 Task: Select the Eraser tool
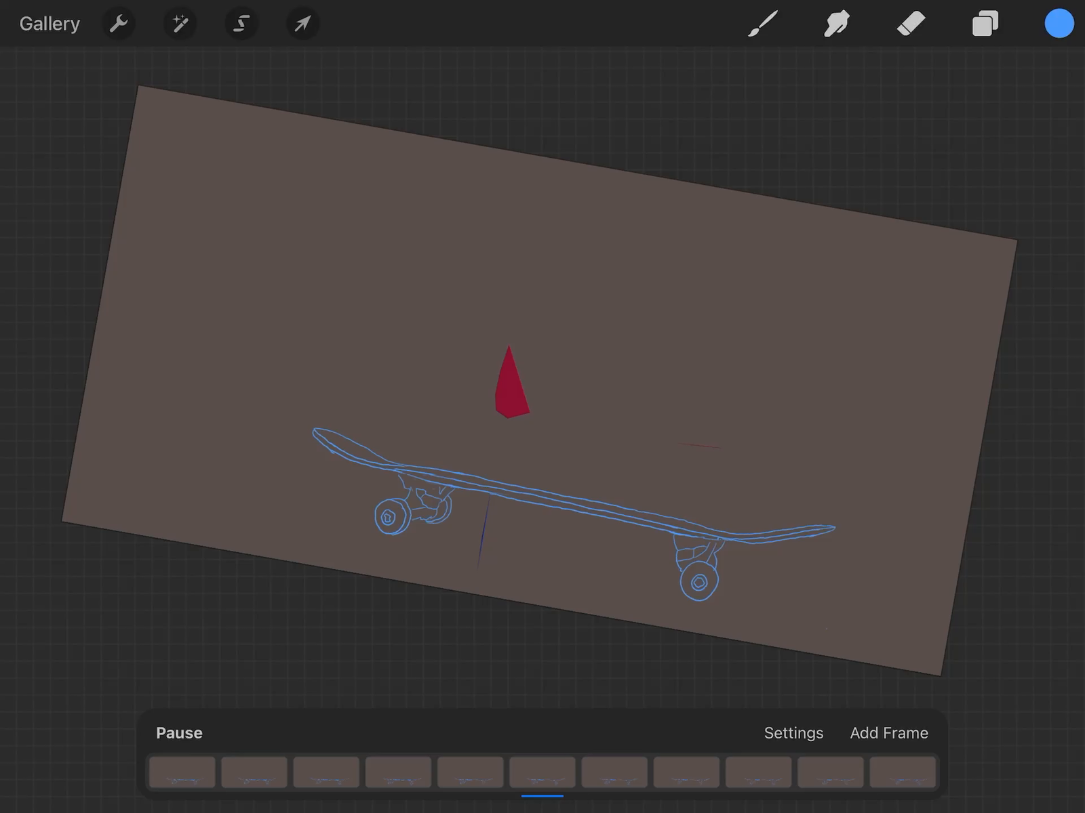(911, 24)
